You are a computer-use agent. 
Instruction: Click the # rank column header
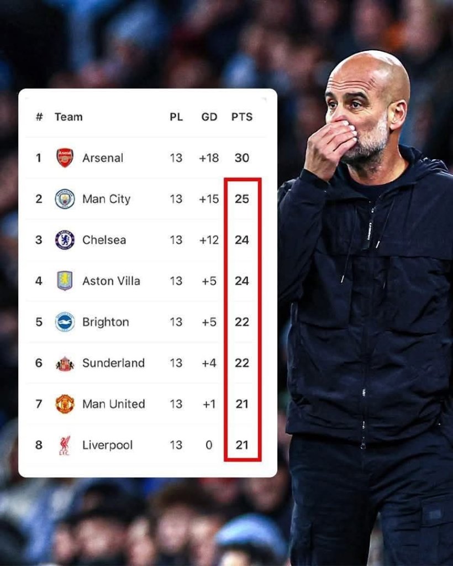click(39, 117)
